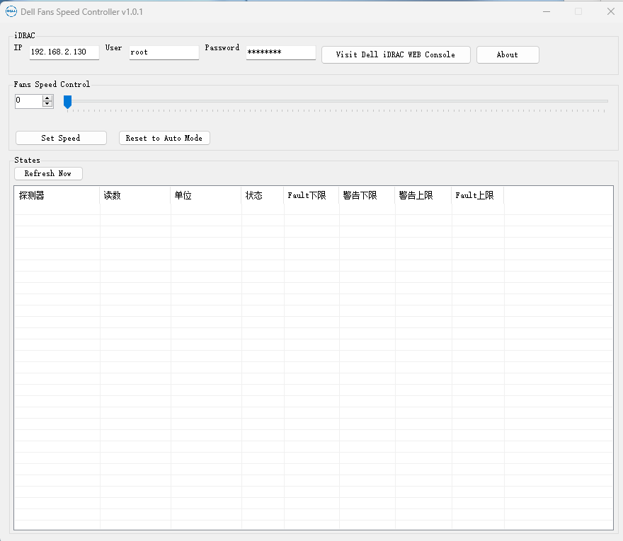Close the Dell Fans Speed Controller window
Screen dimensions: 623x541
coord(611,11)
